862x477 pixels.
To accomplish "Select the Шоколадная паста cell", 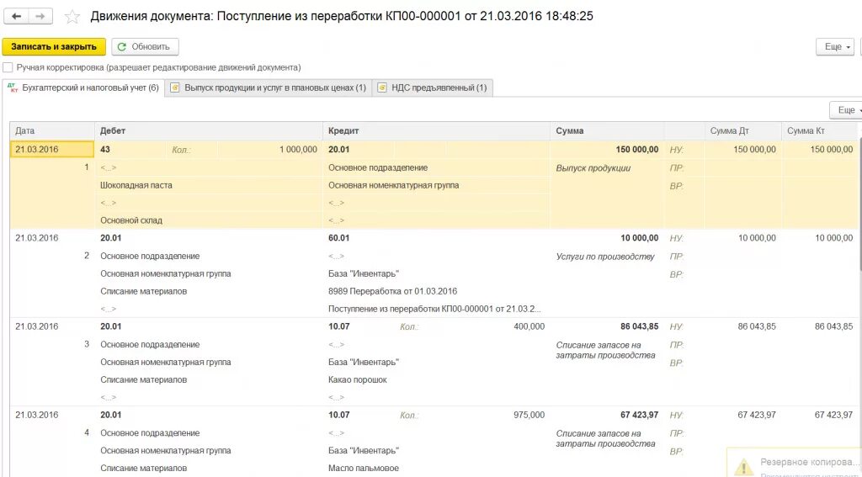I will pyautogui.click(x=136, y=185).
